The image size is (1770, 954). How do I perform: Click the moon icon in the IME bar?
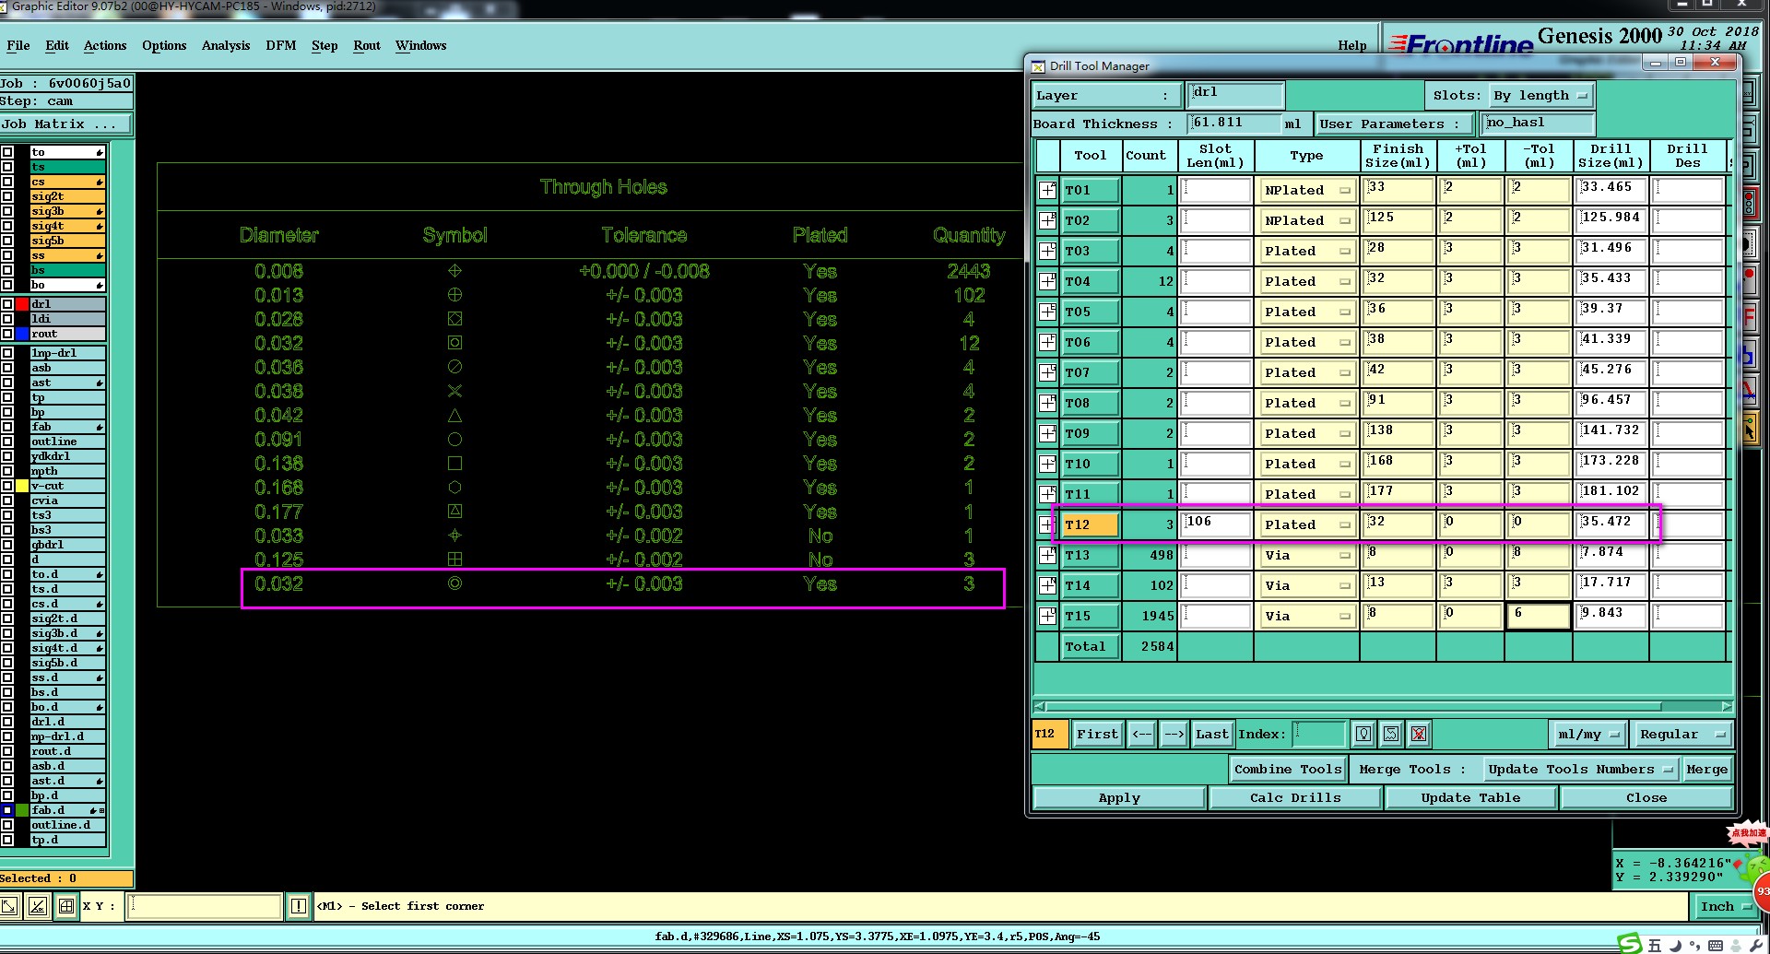tap(1675, 946)
